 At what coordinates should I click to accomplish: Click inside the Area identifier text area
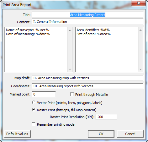pos(107,50)
